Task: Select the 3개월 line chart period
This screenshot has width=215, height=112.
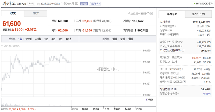Action: click(x=38, y=39)
